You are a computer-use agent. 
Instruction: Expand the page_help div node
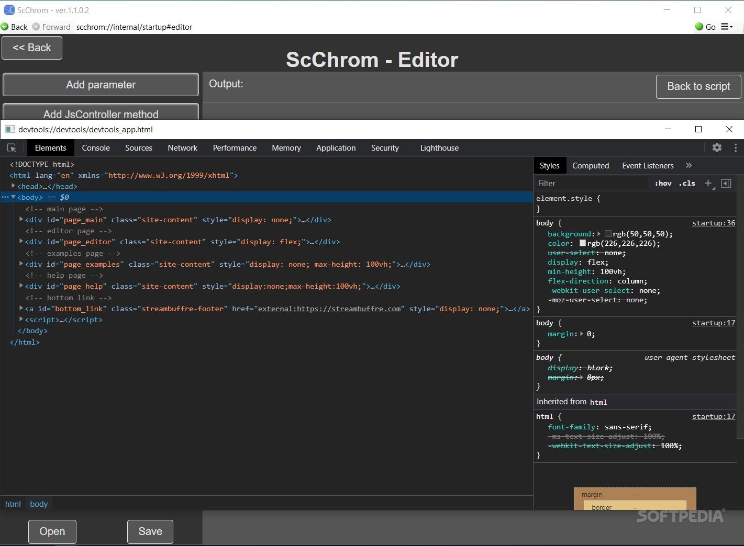[x=21, y=286]
